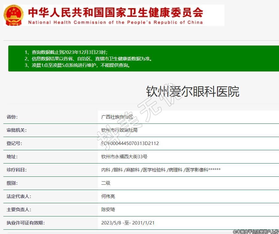Select the address 钦州市永福西大街33号
The image size is (279, 234).
coord(124,157)
